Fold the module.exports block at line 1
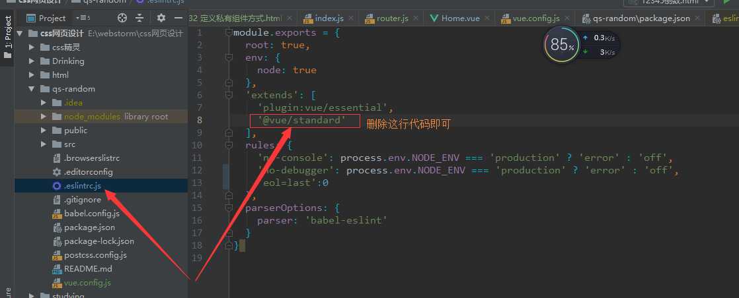 (229, 32)
